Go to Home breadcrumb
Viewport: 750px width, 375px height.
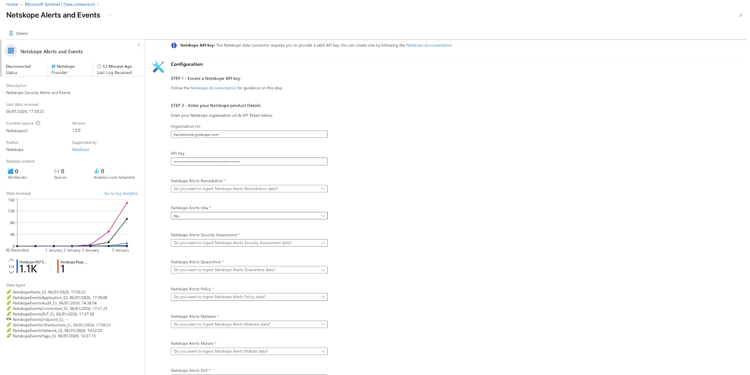(x=12, y=4)
